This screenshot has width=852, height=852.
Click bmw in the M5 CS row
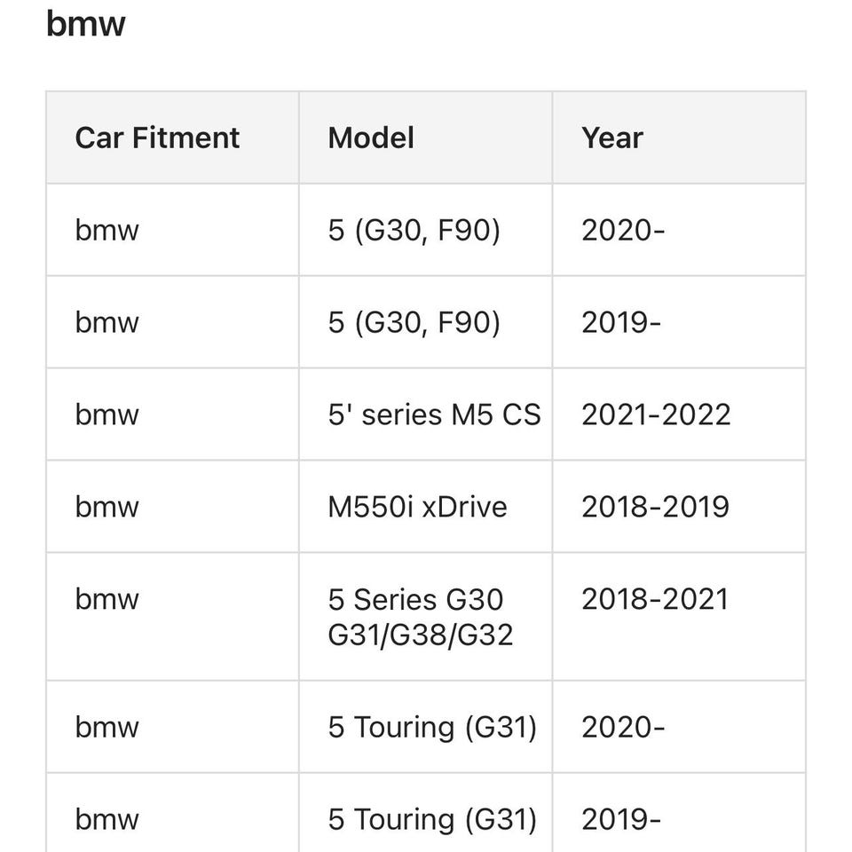[x=107, y=414]
